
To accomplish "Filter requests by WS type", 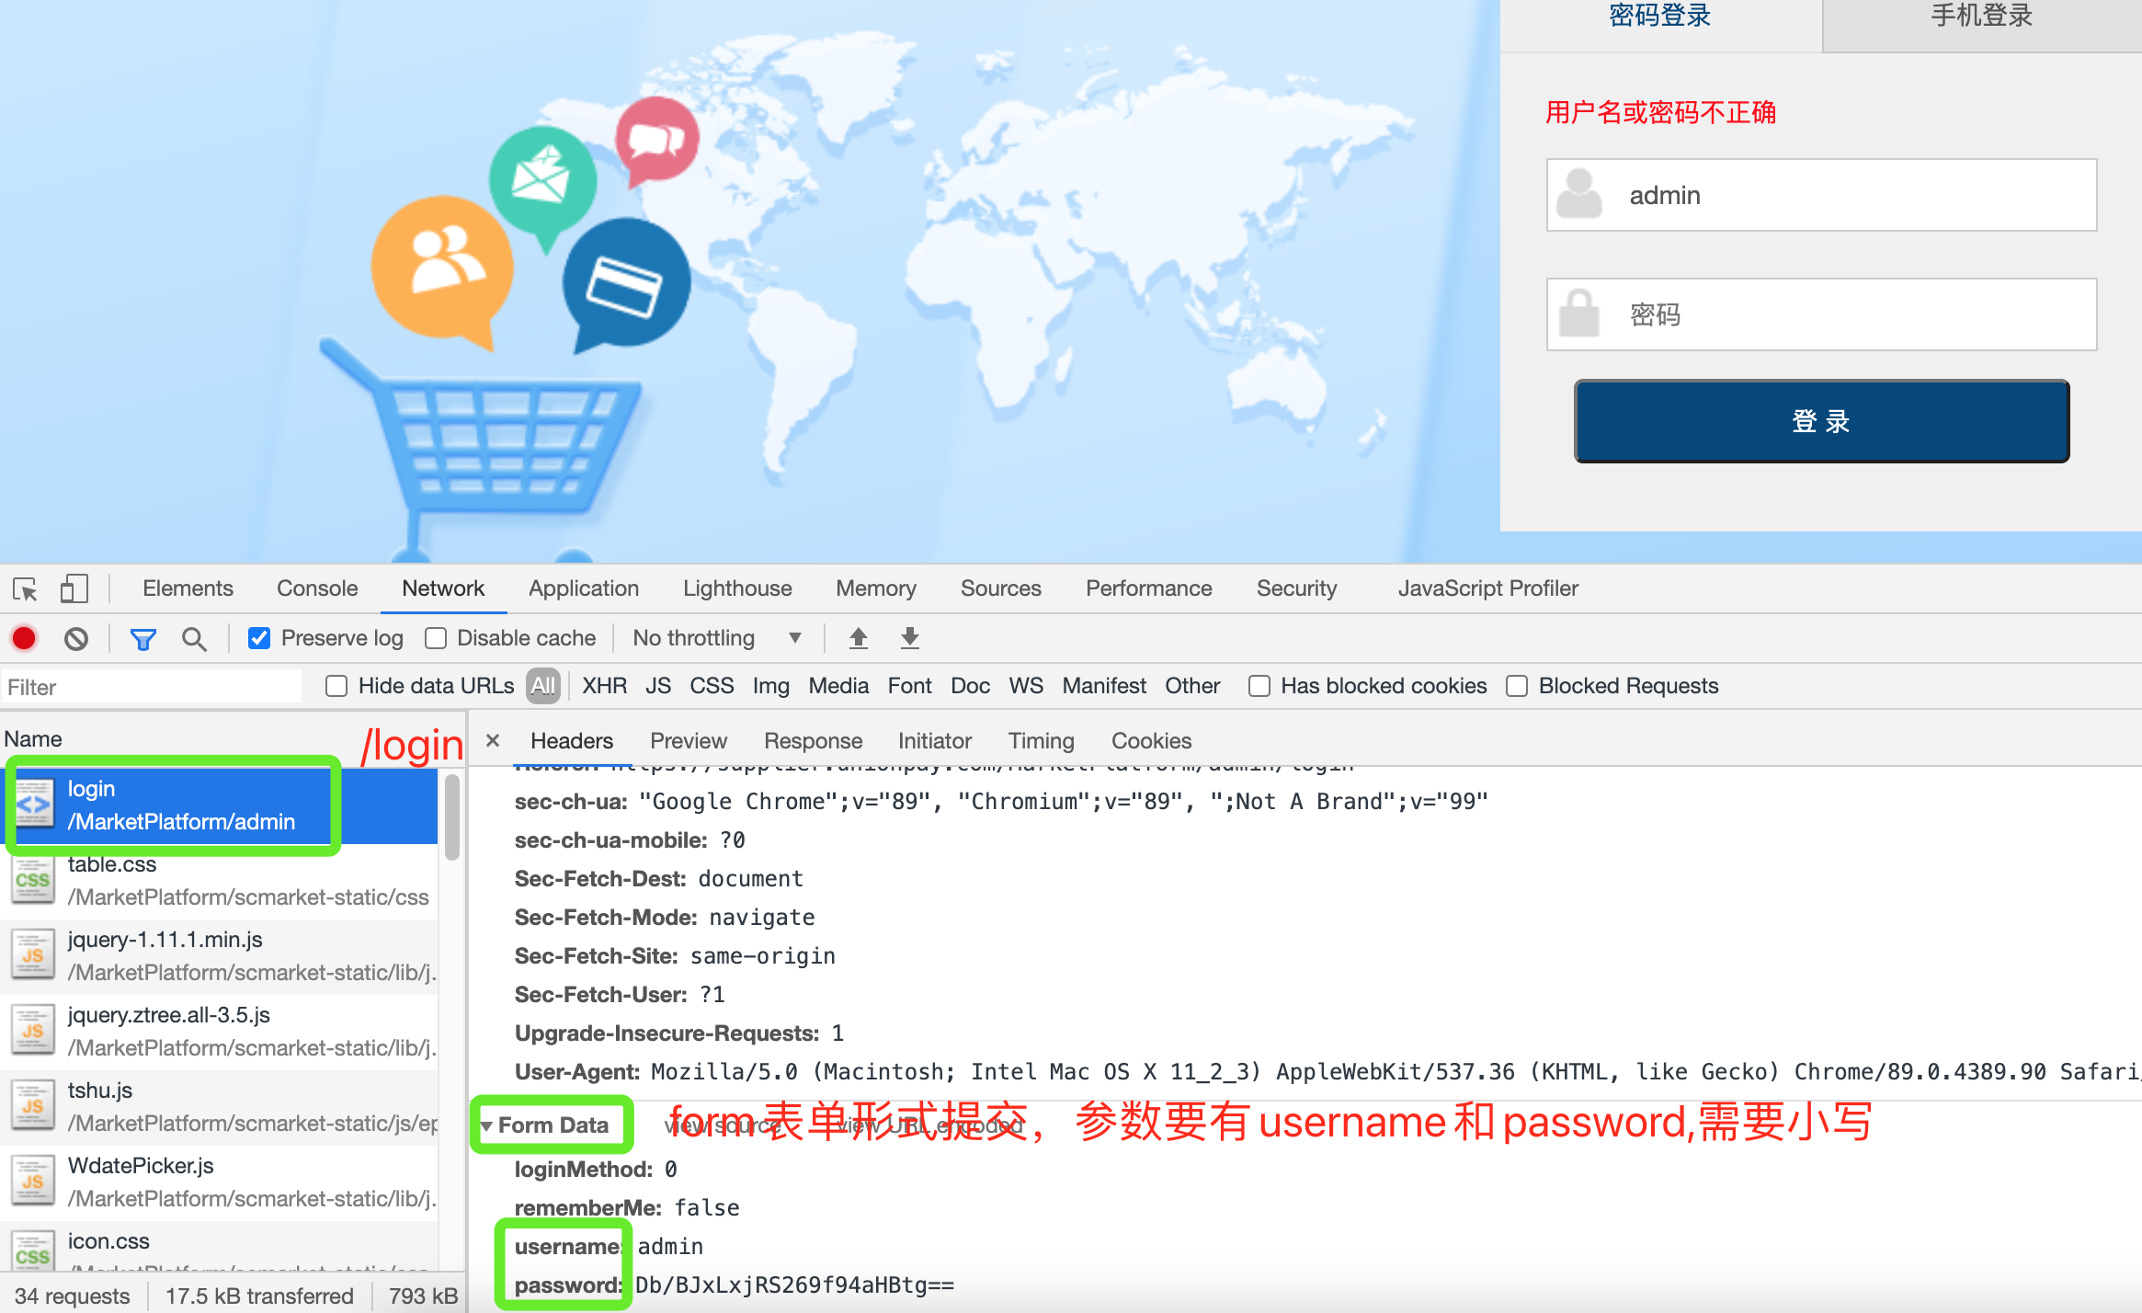I will click(x=1026, y=686).
